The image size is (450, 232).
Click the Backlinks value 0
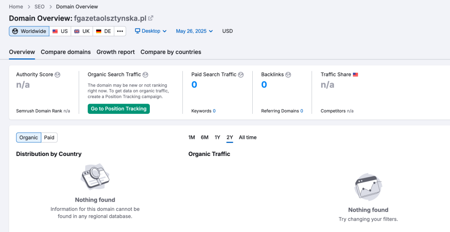[x=264, y=85]
